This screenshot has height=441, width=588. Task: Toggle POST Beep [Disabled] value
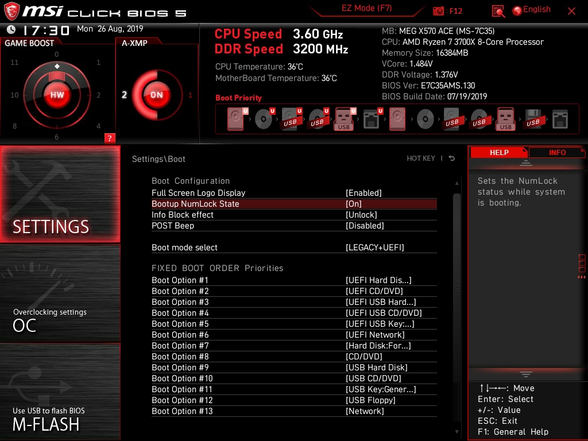pyautogui.click(x=365, y=225)
